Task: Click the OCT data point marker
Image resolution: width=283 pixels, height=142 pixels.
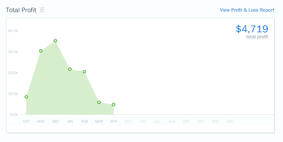Action: (26, 97)
